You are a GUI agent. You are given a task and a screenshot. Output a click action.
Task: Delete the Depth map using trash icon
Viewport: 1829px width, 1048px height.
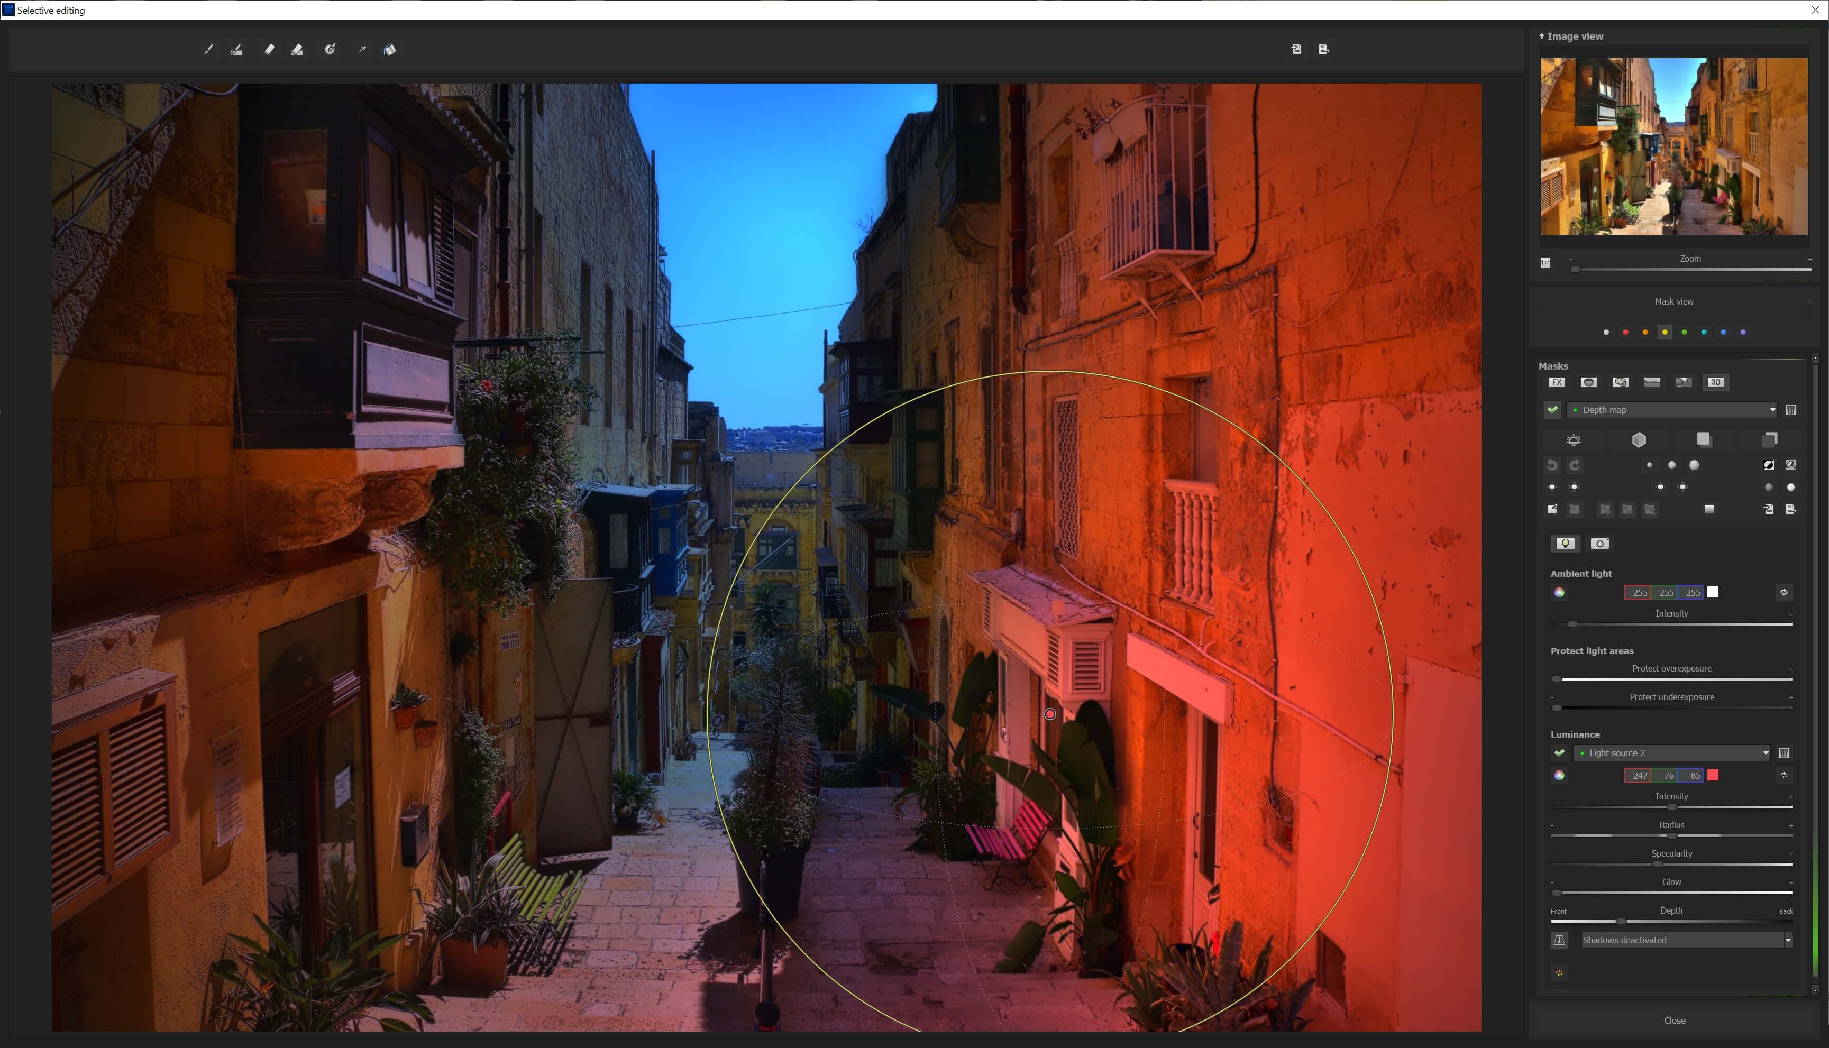pyautogui.click(x=1791, y=410)
